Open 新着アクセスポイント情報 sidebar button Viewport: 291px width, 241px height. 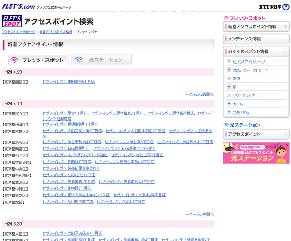pyautogui.click(x=256, y=26)
